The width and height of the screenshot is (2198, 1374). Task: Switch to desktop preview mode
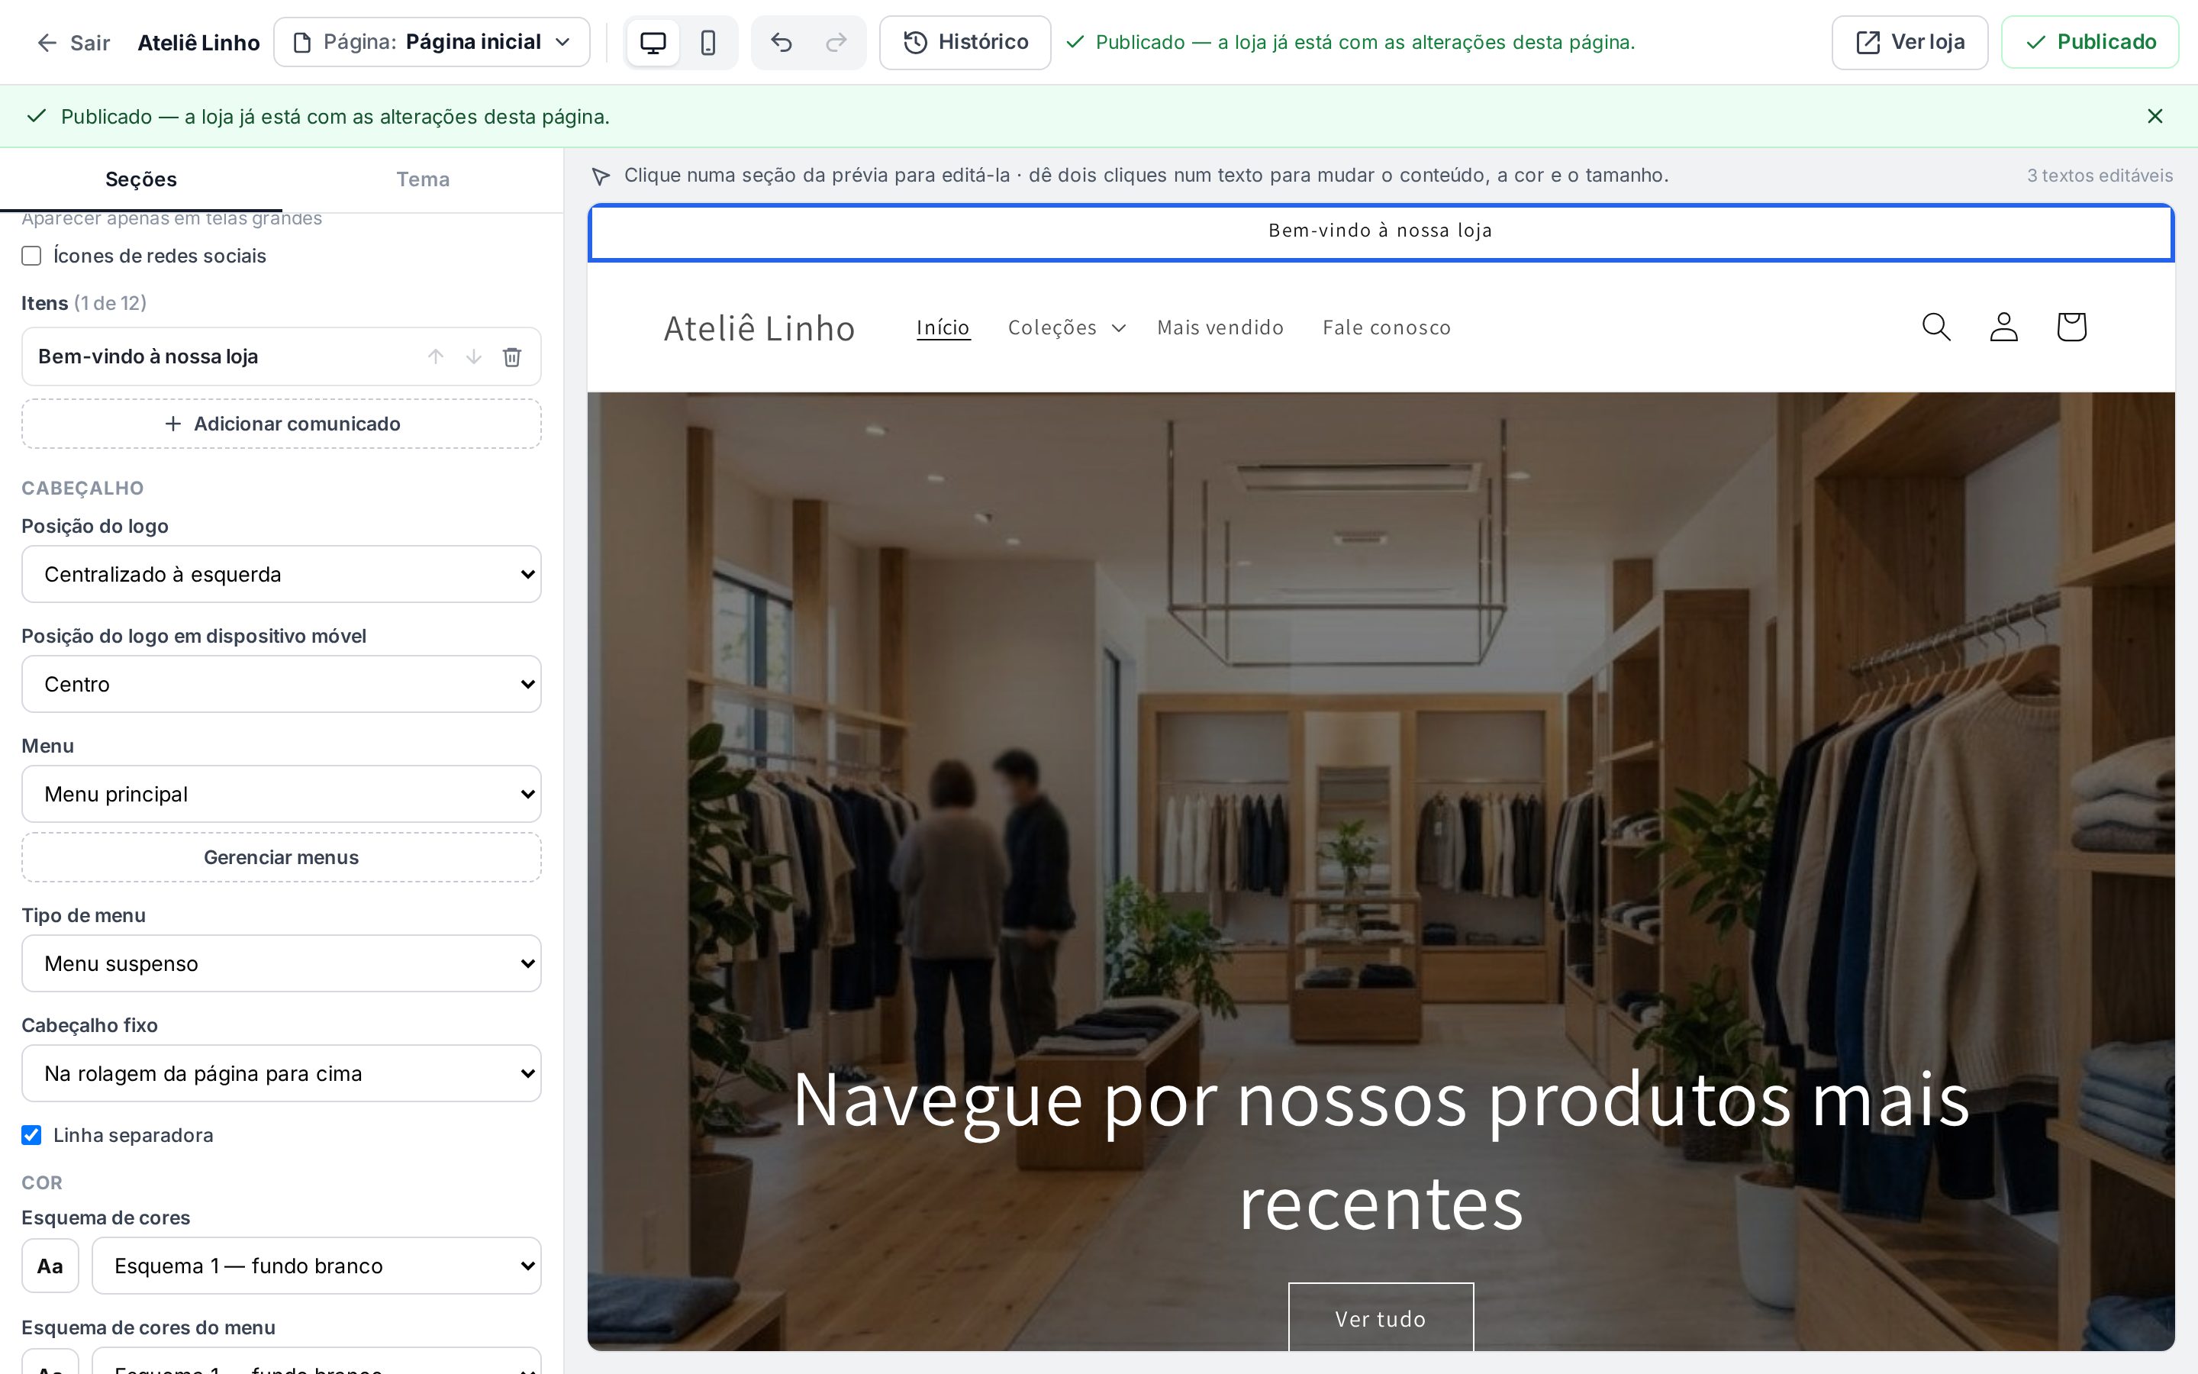click(x=653, y=43)
